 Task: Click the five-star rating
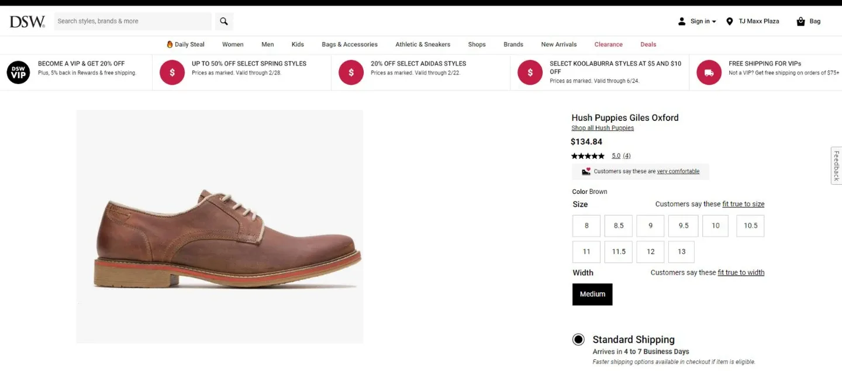588,156
